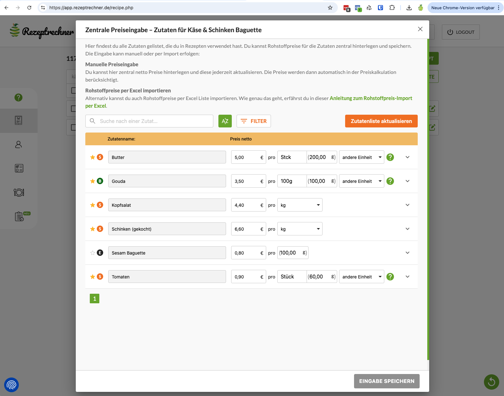This screenshot has width=504, height=396.
Task: Toggle the favorite star for Sesam Baguette
Action: pos(93,253)
